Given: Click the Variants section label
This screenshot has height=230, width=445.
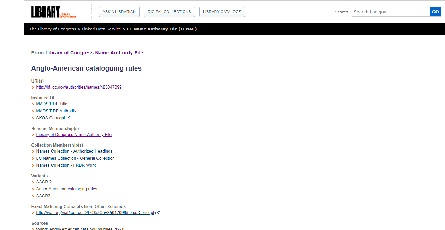Looking at the screenshot, I should click(x=40, y=176).
